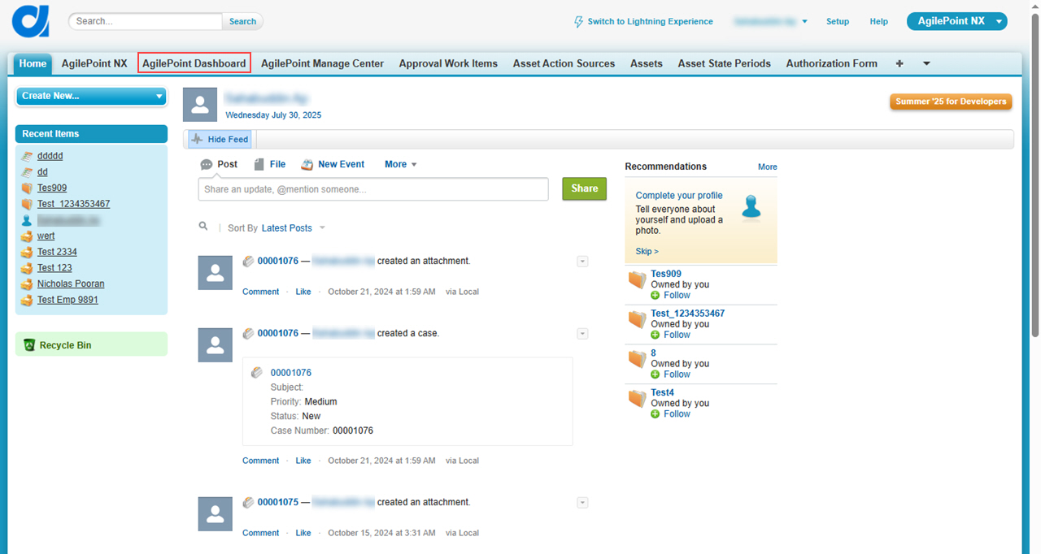Open the Asset Action Sources tab

point(564,63)
